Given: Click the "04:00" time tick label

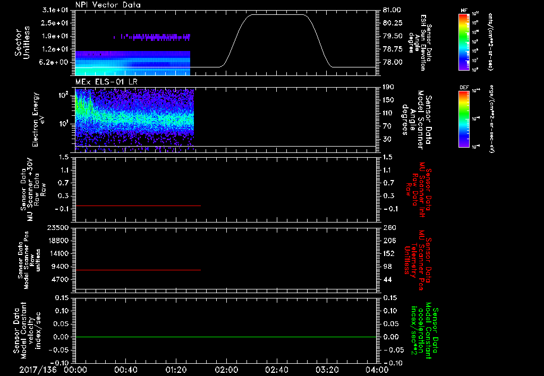Looking at the screenshot, I should click(377, 370).
